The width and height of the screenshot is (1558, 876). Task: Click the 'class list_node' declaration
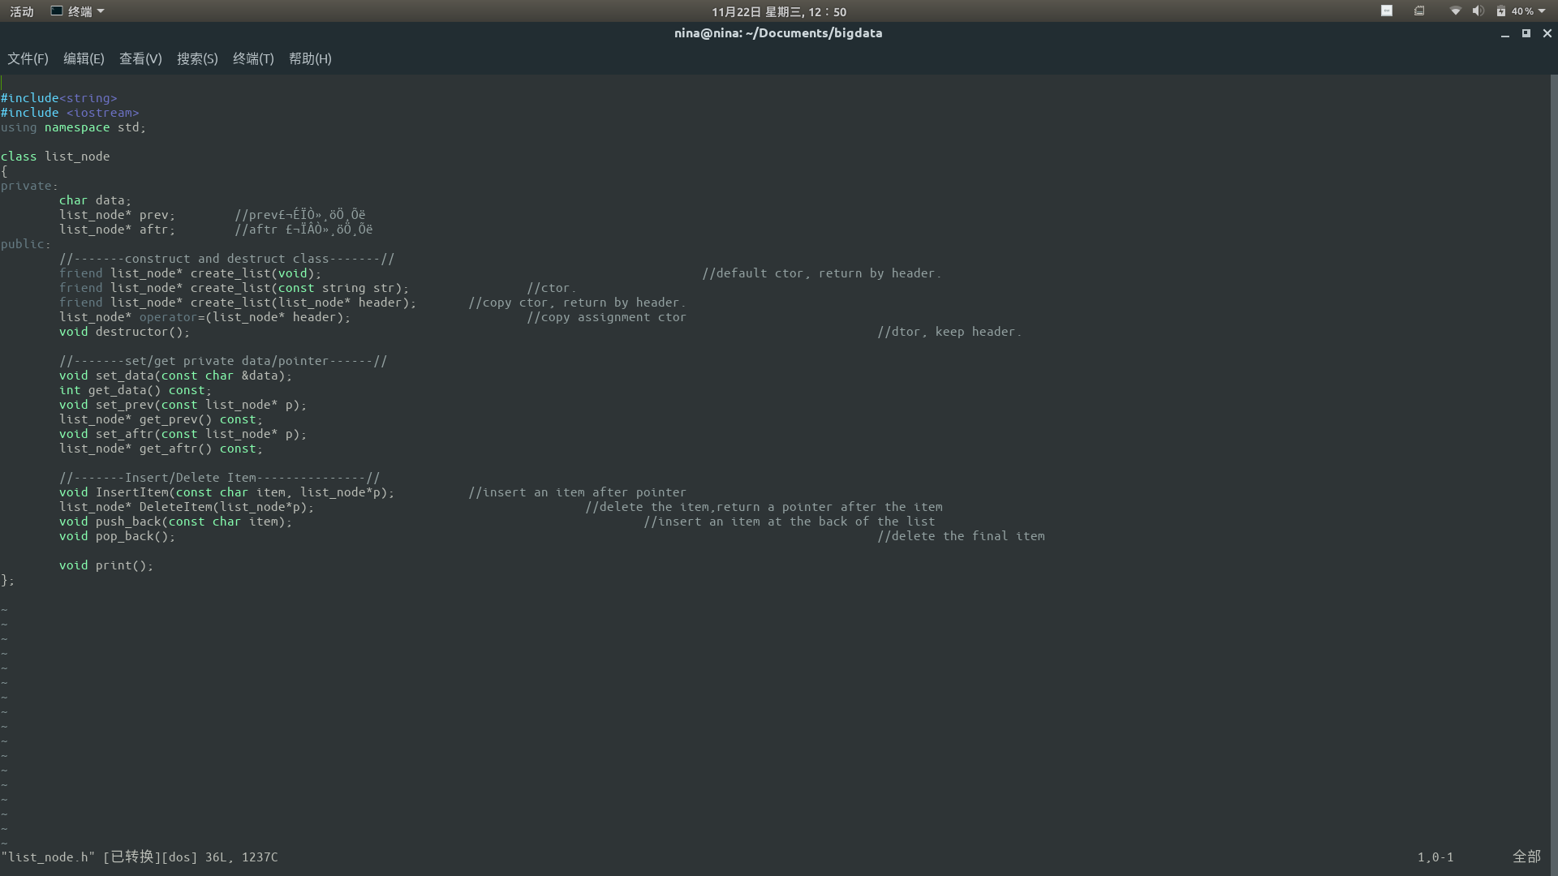click(55, 157)
